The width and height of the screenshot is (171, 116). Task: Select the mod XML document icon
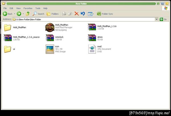click(92, 49)
